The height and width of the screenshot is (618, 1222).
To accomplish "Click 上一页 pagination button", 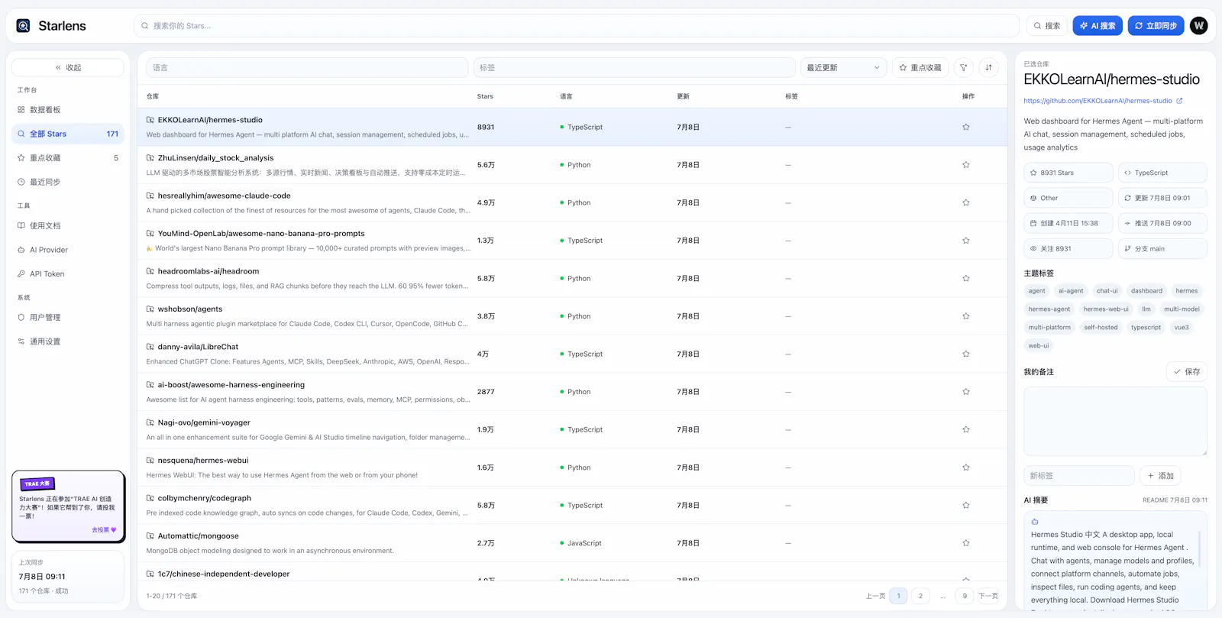I will [875, 596].
